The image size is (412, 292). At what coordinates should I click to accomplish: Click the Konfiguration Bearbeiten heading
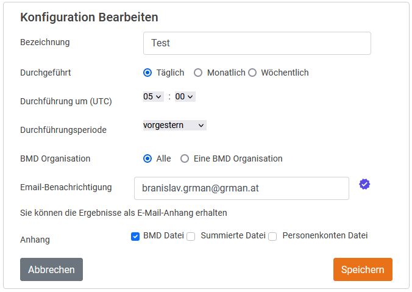(x=89, y=17)
